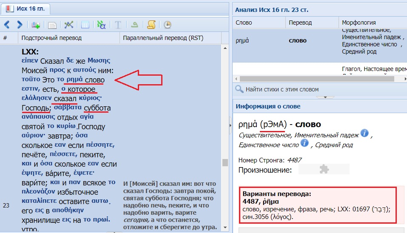This screenshot has height=233, width=407.
Task: Click the add book icon in toolbar
Action: coord(36,25)
